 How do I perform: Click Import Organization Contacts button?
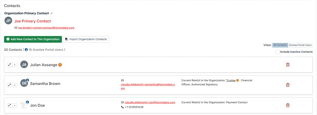click(x=86, y=39)
